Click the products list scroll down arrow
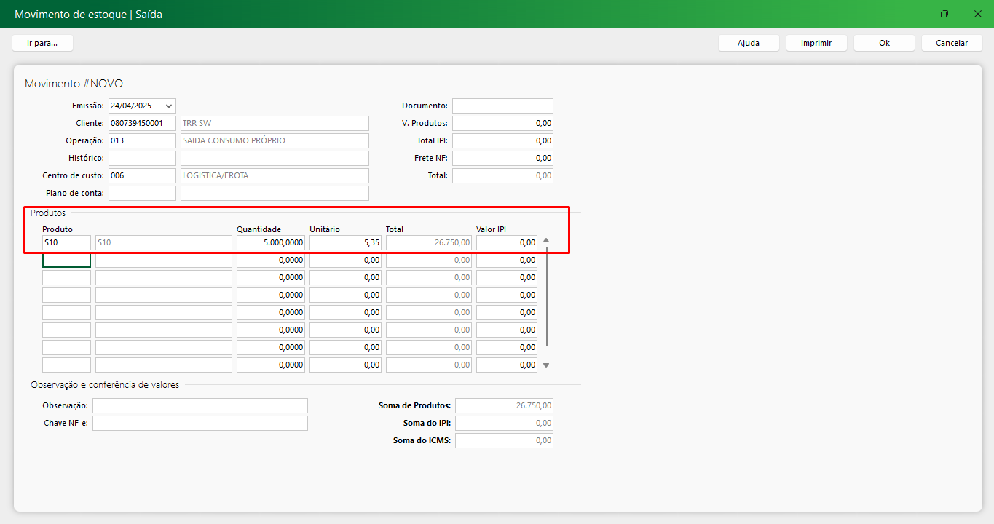The height and width of the screenshot is (524, 994). click(546, 365)
